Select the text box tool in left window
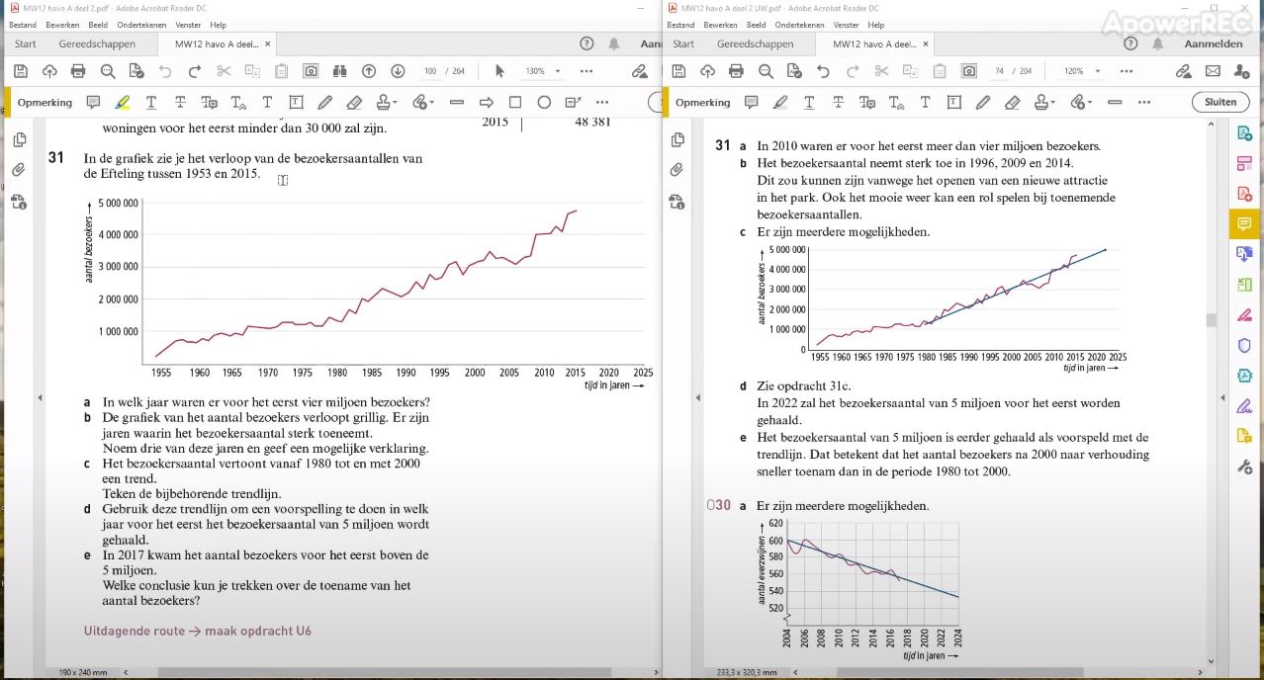 pyautogui.click(x=296, y=102)
